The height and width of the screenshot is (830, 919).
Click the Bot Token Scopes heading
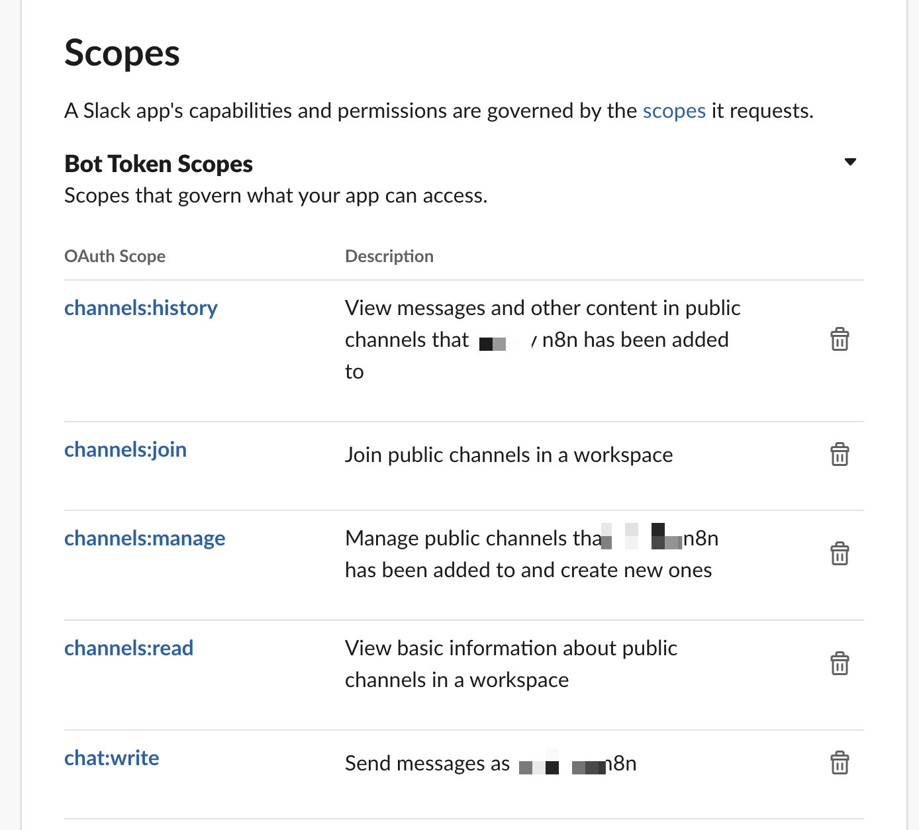[158, 163]
